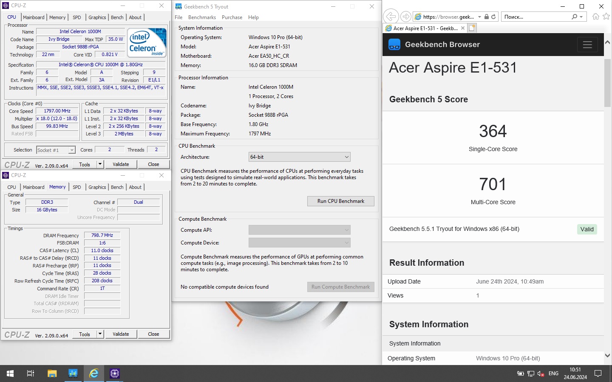The width and height of the screenshot is (612, 382).
Task: Open the Benchmarks menu in Geekbench
Action: point(202,17)
